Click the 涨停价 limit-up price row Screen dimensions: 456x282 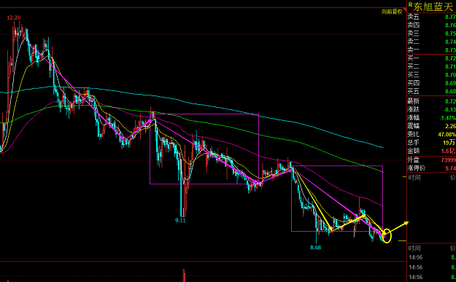click(x=431, y=168)
